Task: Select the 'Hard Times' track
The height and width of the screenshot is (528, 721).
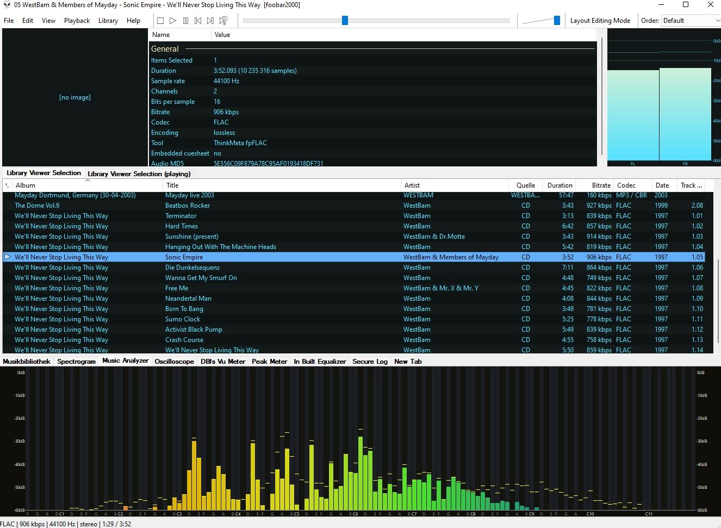Action: point(353,226)
